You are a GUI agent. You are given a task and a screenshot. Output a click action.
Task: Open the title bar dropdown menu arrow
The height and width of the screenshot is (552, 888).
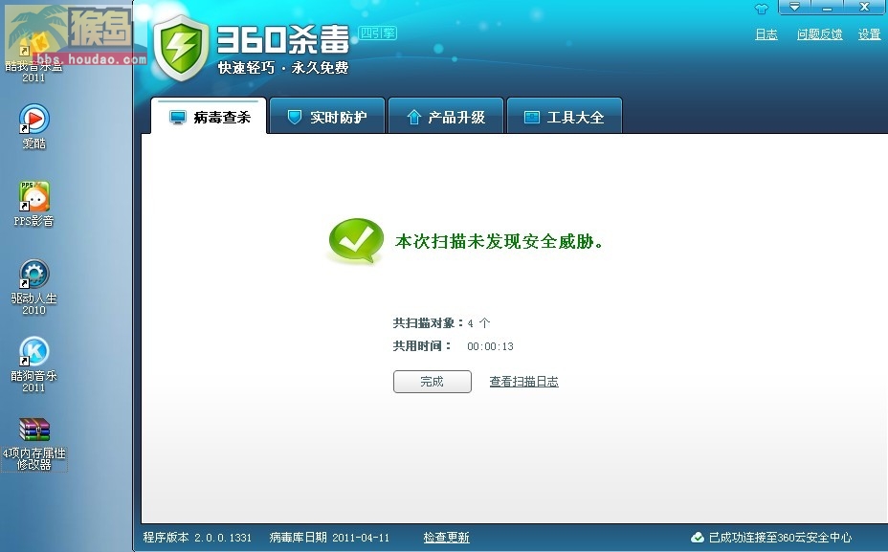pos(794,7)
